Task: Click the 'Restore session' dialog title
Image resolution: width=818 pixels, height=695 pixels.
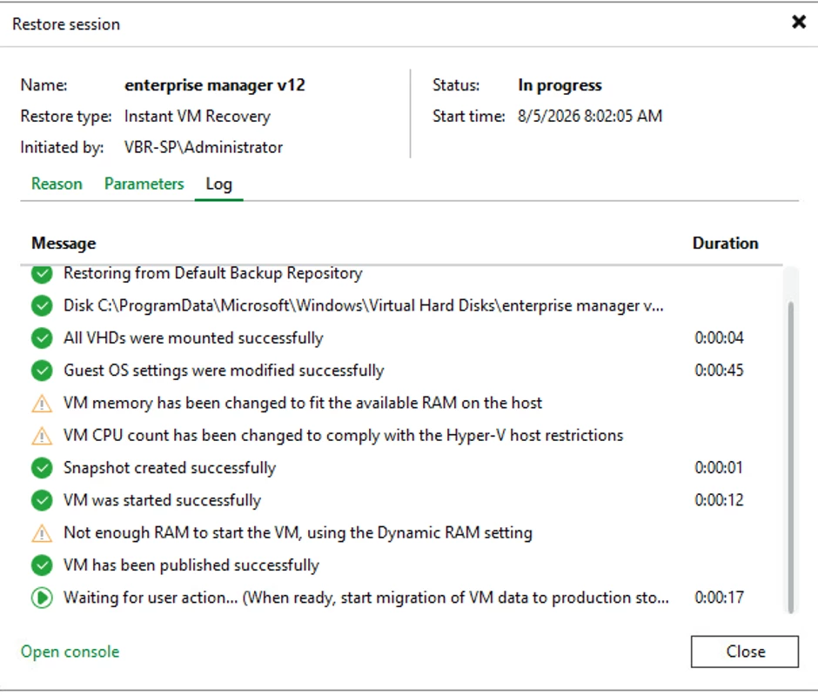Action: [66, 24]
